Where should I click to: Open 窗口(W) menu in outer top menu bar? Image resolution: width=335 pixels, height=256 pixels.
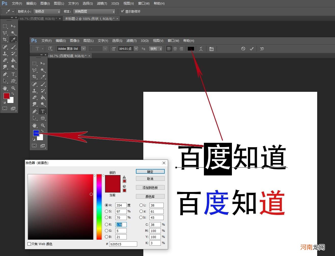144,3
